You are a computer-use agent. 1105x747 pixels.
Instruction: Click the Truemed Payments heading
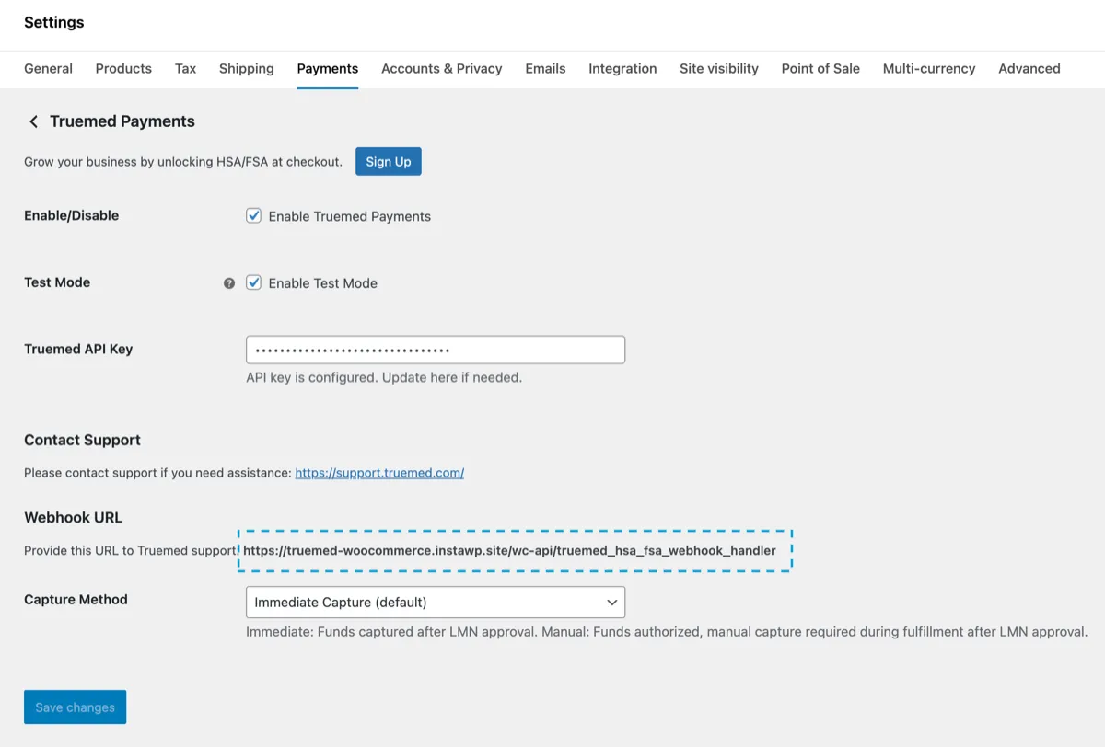122,121
